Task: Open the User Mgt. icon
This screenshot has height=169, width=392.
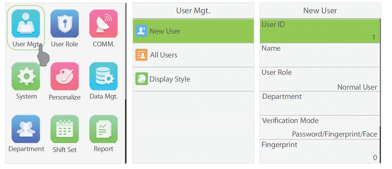Action: point(26,23)
